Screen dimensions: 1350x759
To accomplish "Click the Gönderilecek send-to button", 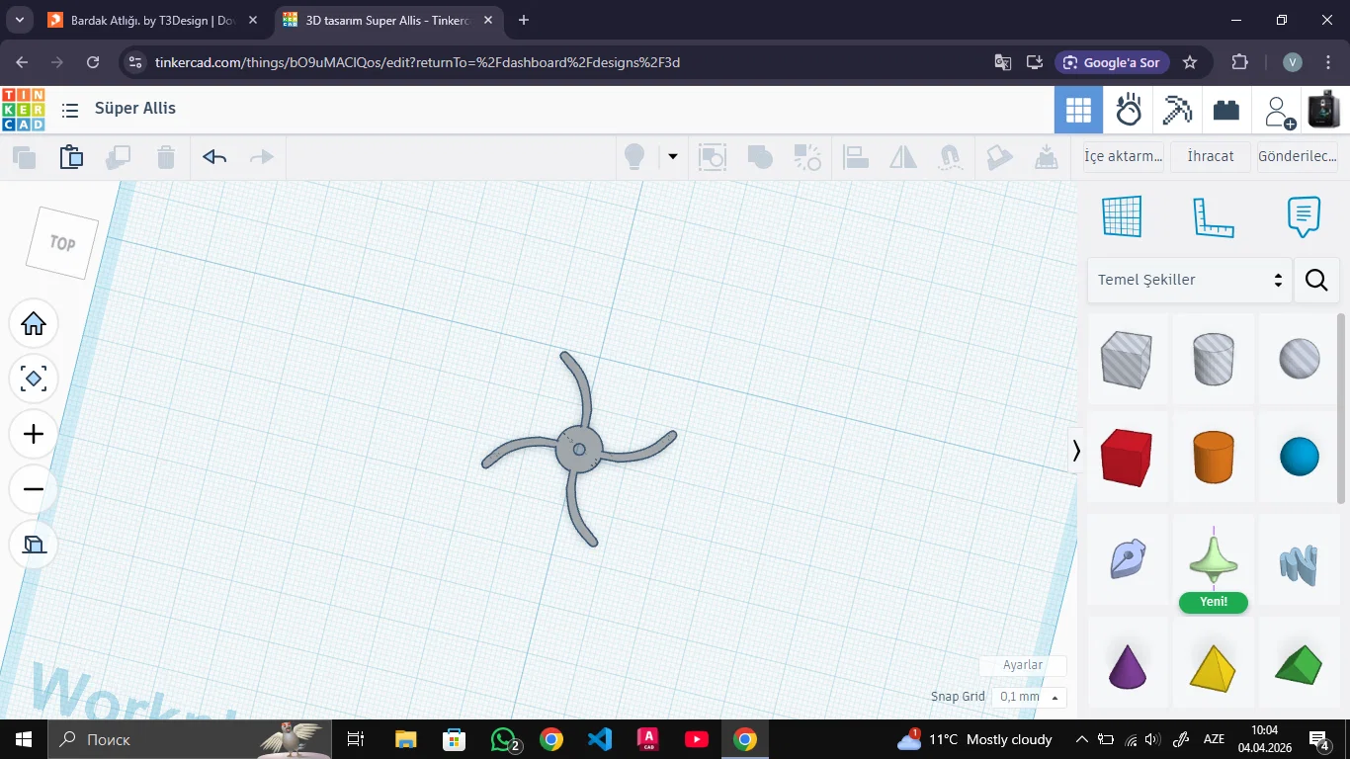I will coord(1298,156).
